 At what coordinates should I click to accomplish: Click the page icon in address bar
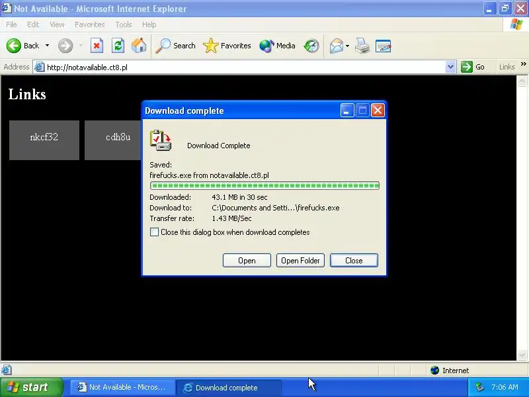coord(40,67)
